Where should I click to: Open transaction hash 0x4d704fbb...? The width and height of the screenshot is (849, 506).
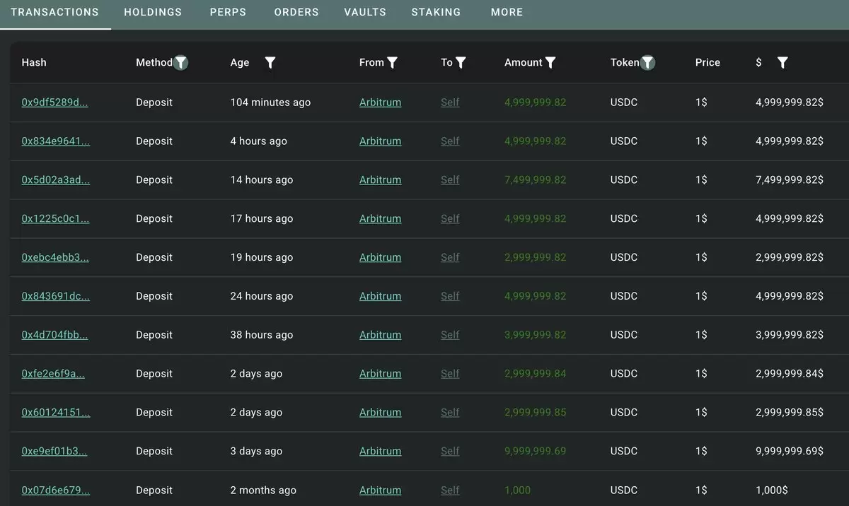click(55, 336)
